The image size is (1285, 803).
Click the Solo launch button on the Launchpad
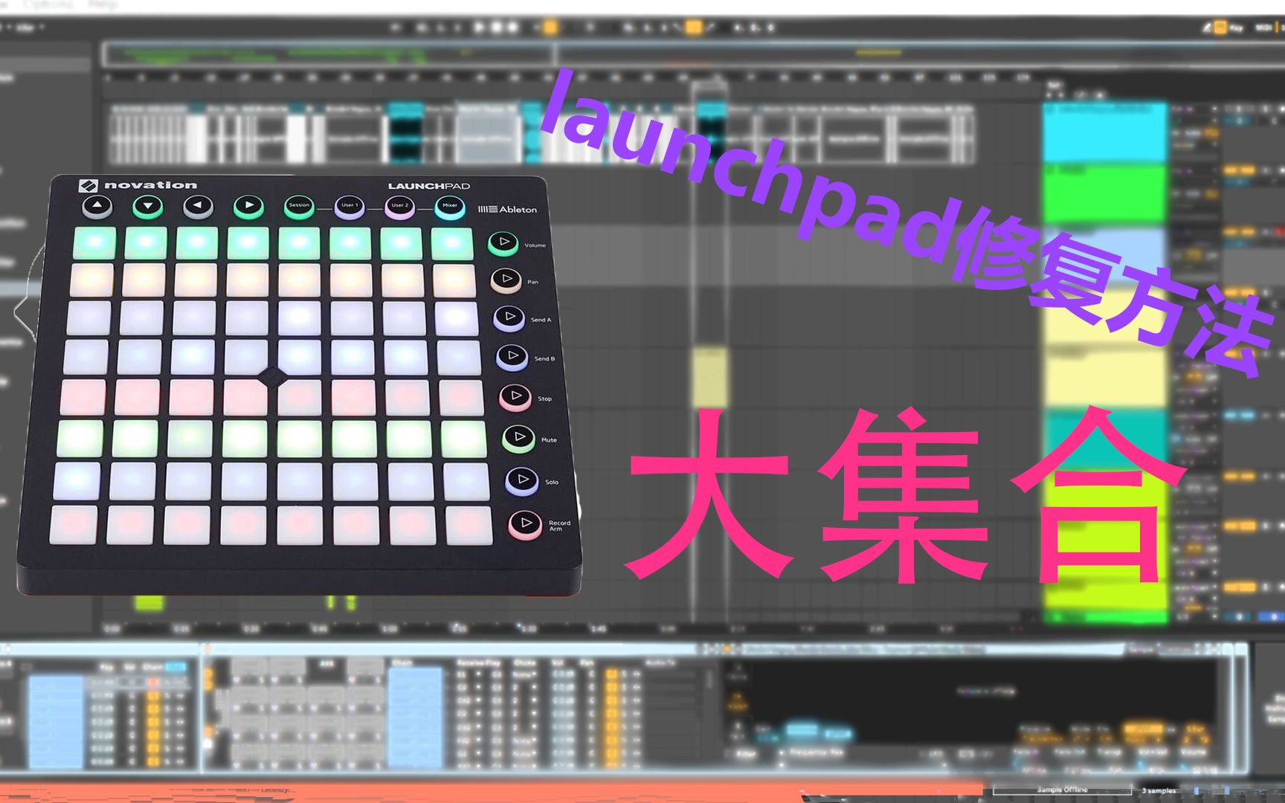(x=523, y=480)
